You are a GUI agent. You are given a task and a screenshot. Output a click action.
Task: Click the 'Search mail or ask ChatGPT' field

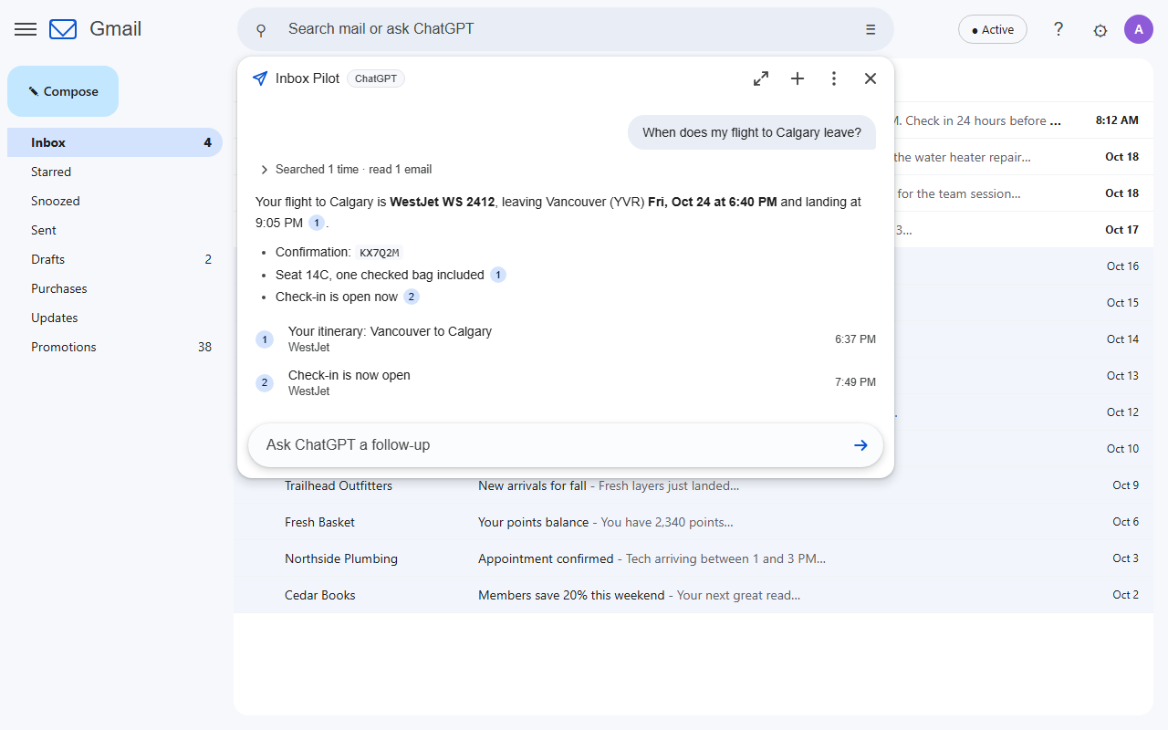click(566, 29)
